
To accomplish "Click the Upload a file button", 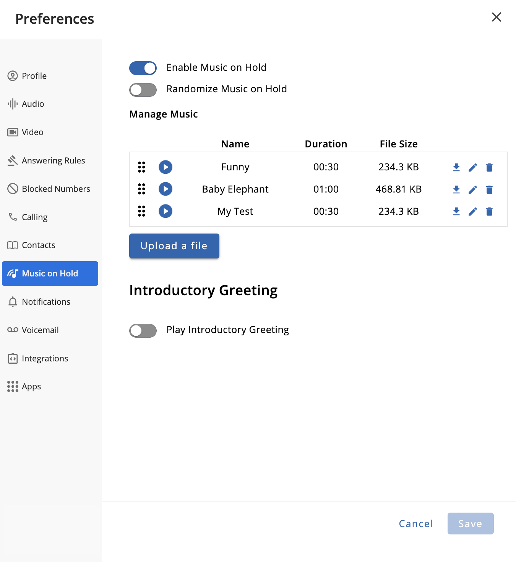I will tap(174, 246).
